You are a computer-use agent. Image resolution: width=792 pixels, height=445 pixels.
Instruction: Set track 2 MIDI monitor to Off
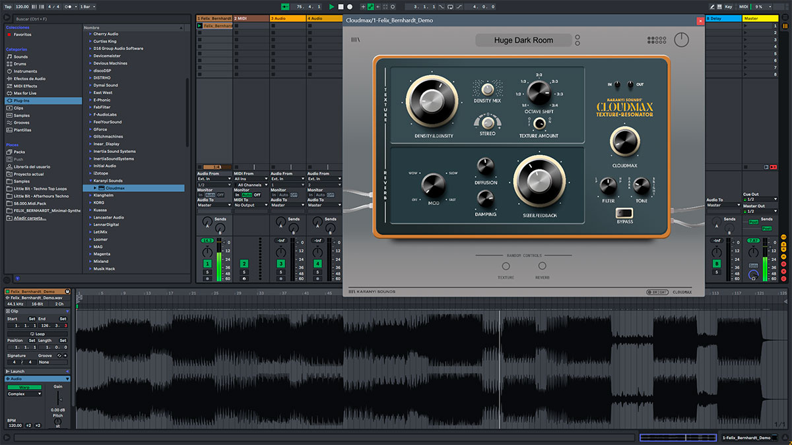tap(257, 195)
